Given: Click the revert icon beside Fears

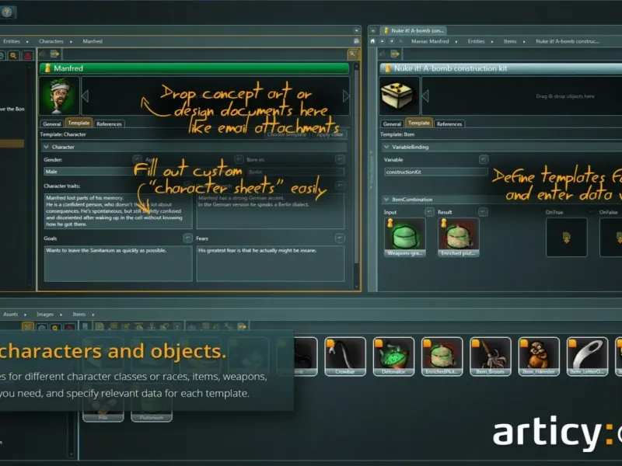Looking at the screenshot, I should [340, 238].
